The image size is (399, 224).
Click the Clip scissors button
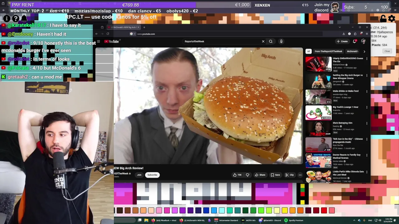[290, 175]
